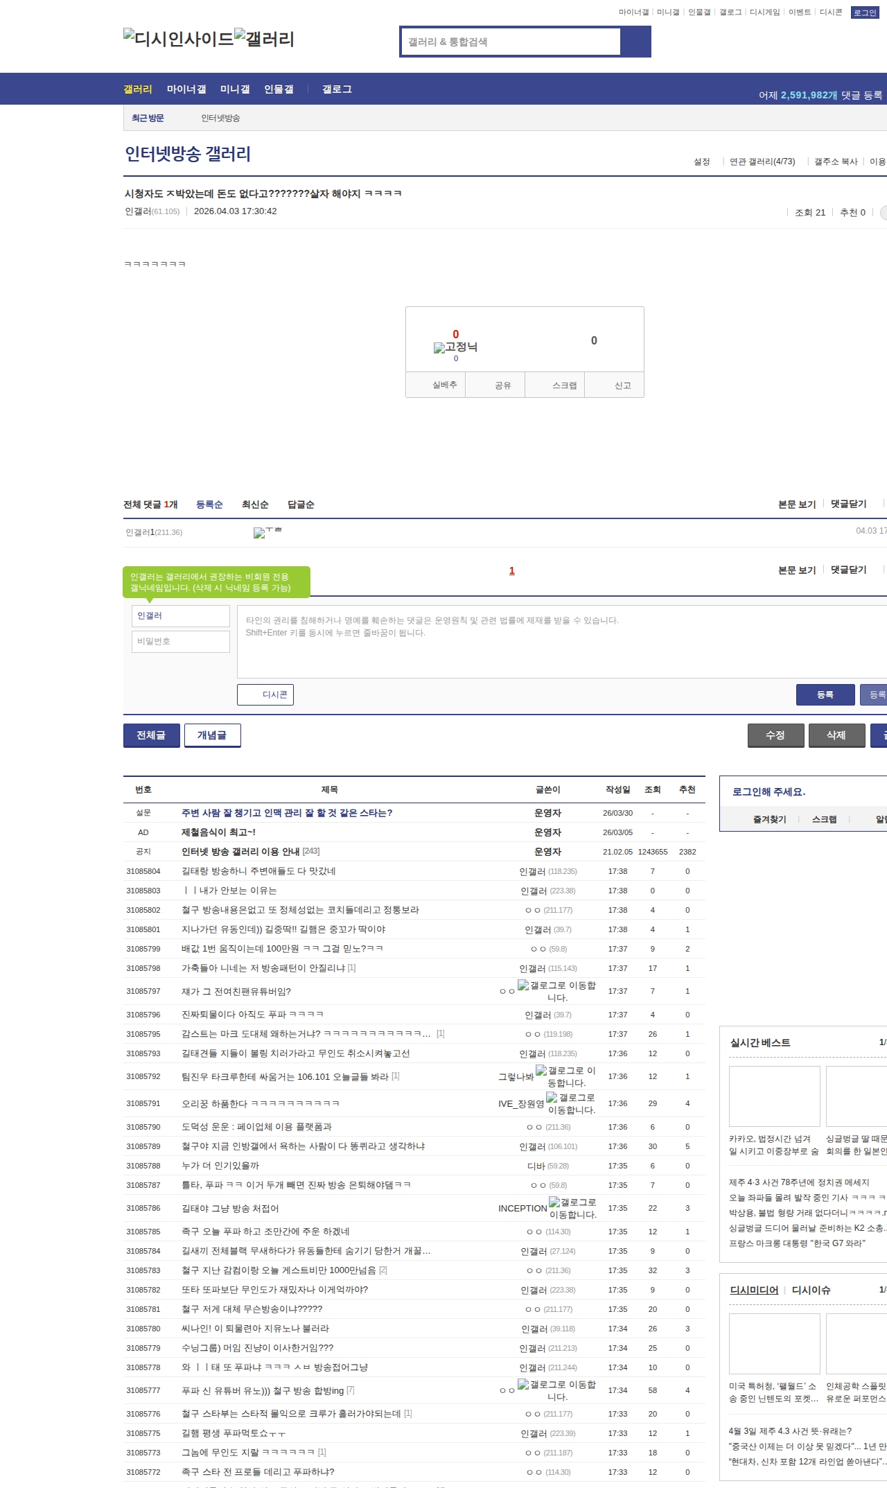Click the gallog icon next to INCEPTION
887x1488 pixels.
pyautogui.click(x=554, y=1202)
